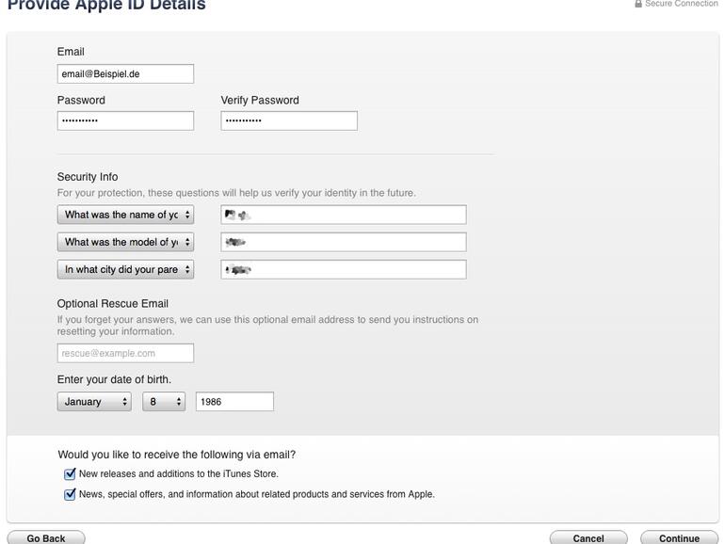Viewport: 725px width, 544px height.
Task: Click the first security answer field
Action: pyautogui.click(x=344, y=215)
